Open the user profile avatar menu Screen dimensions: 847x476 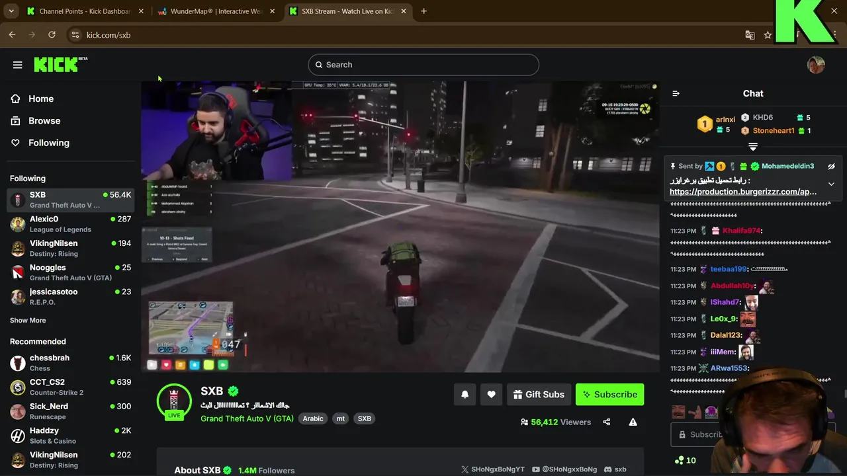[816, 65]
